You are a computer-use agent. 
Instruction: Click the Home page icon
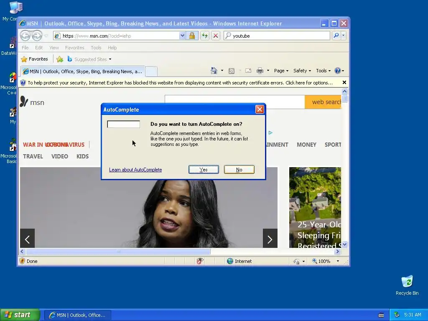pyautogui.click(x=214, y=71)
